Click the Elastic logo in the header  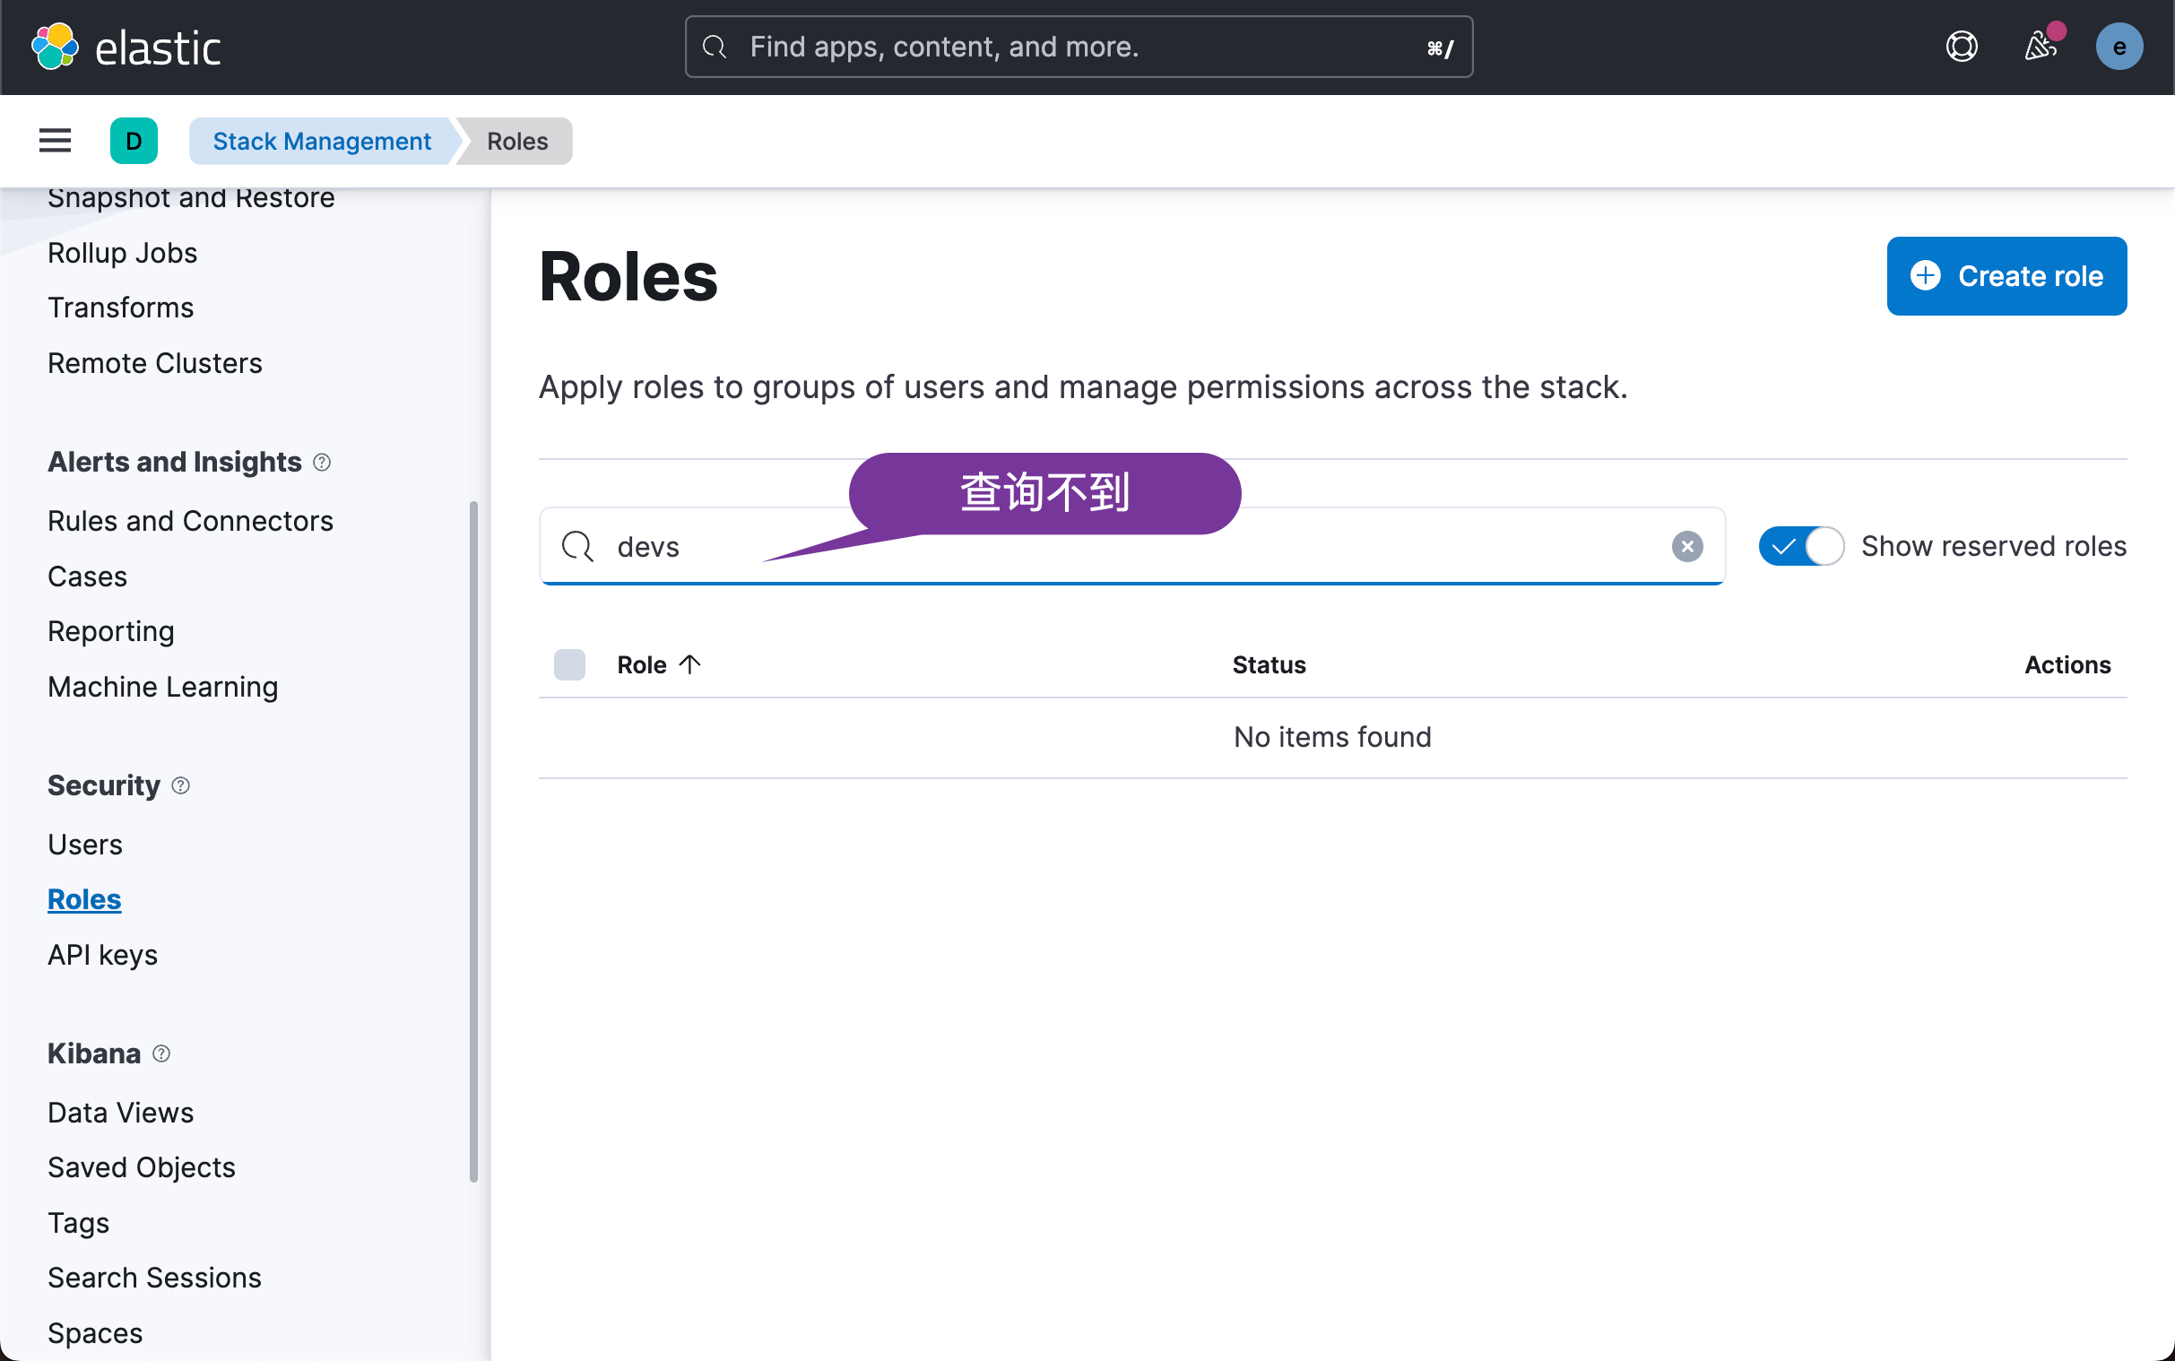(x=126, y=46)
